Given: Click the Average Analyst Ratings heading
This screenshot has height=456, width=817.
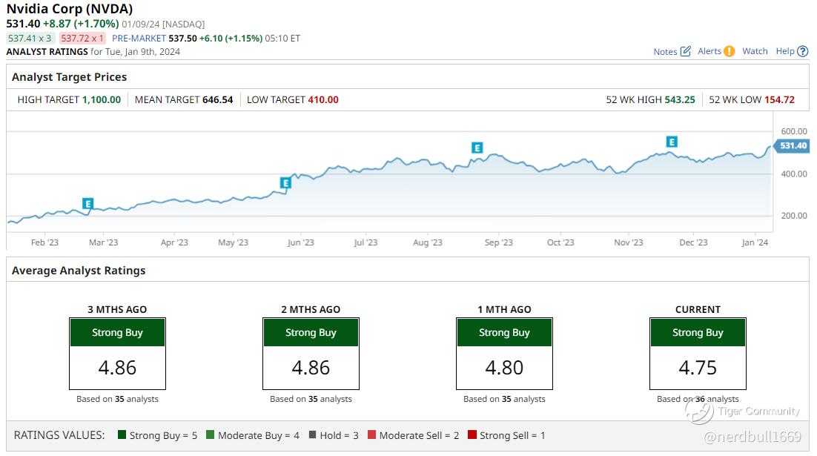Looking at the screenshot, I should click(x=79, y=271).
